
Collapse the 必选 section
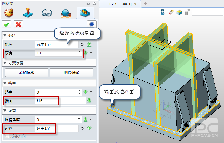pyautogui.click(x=4, y=35)
